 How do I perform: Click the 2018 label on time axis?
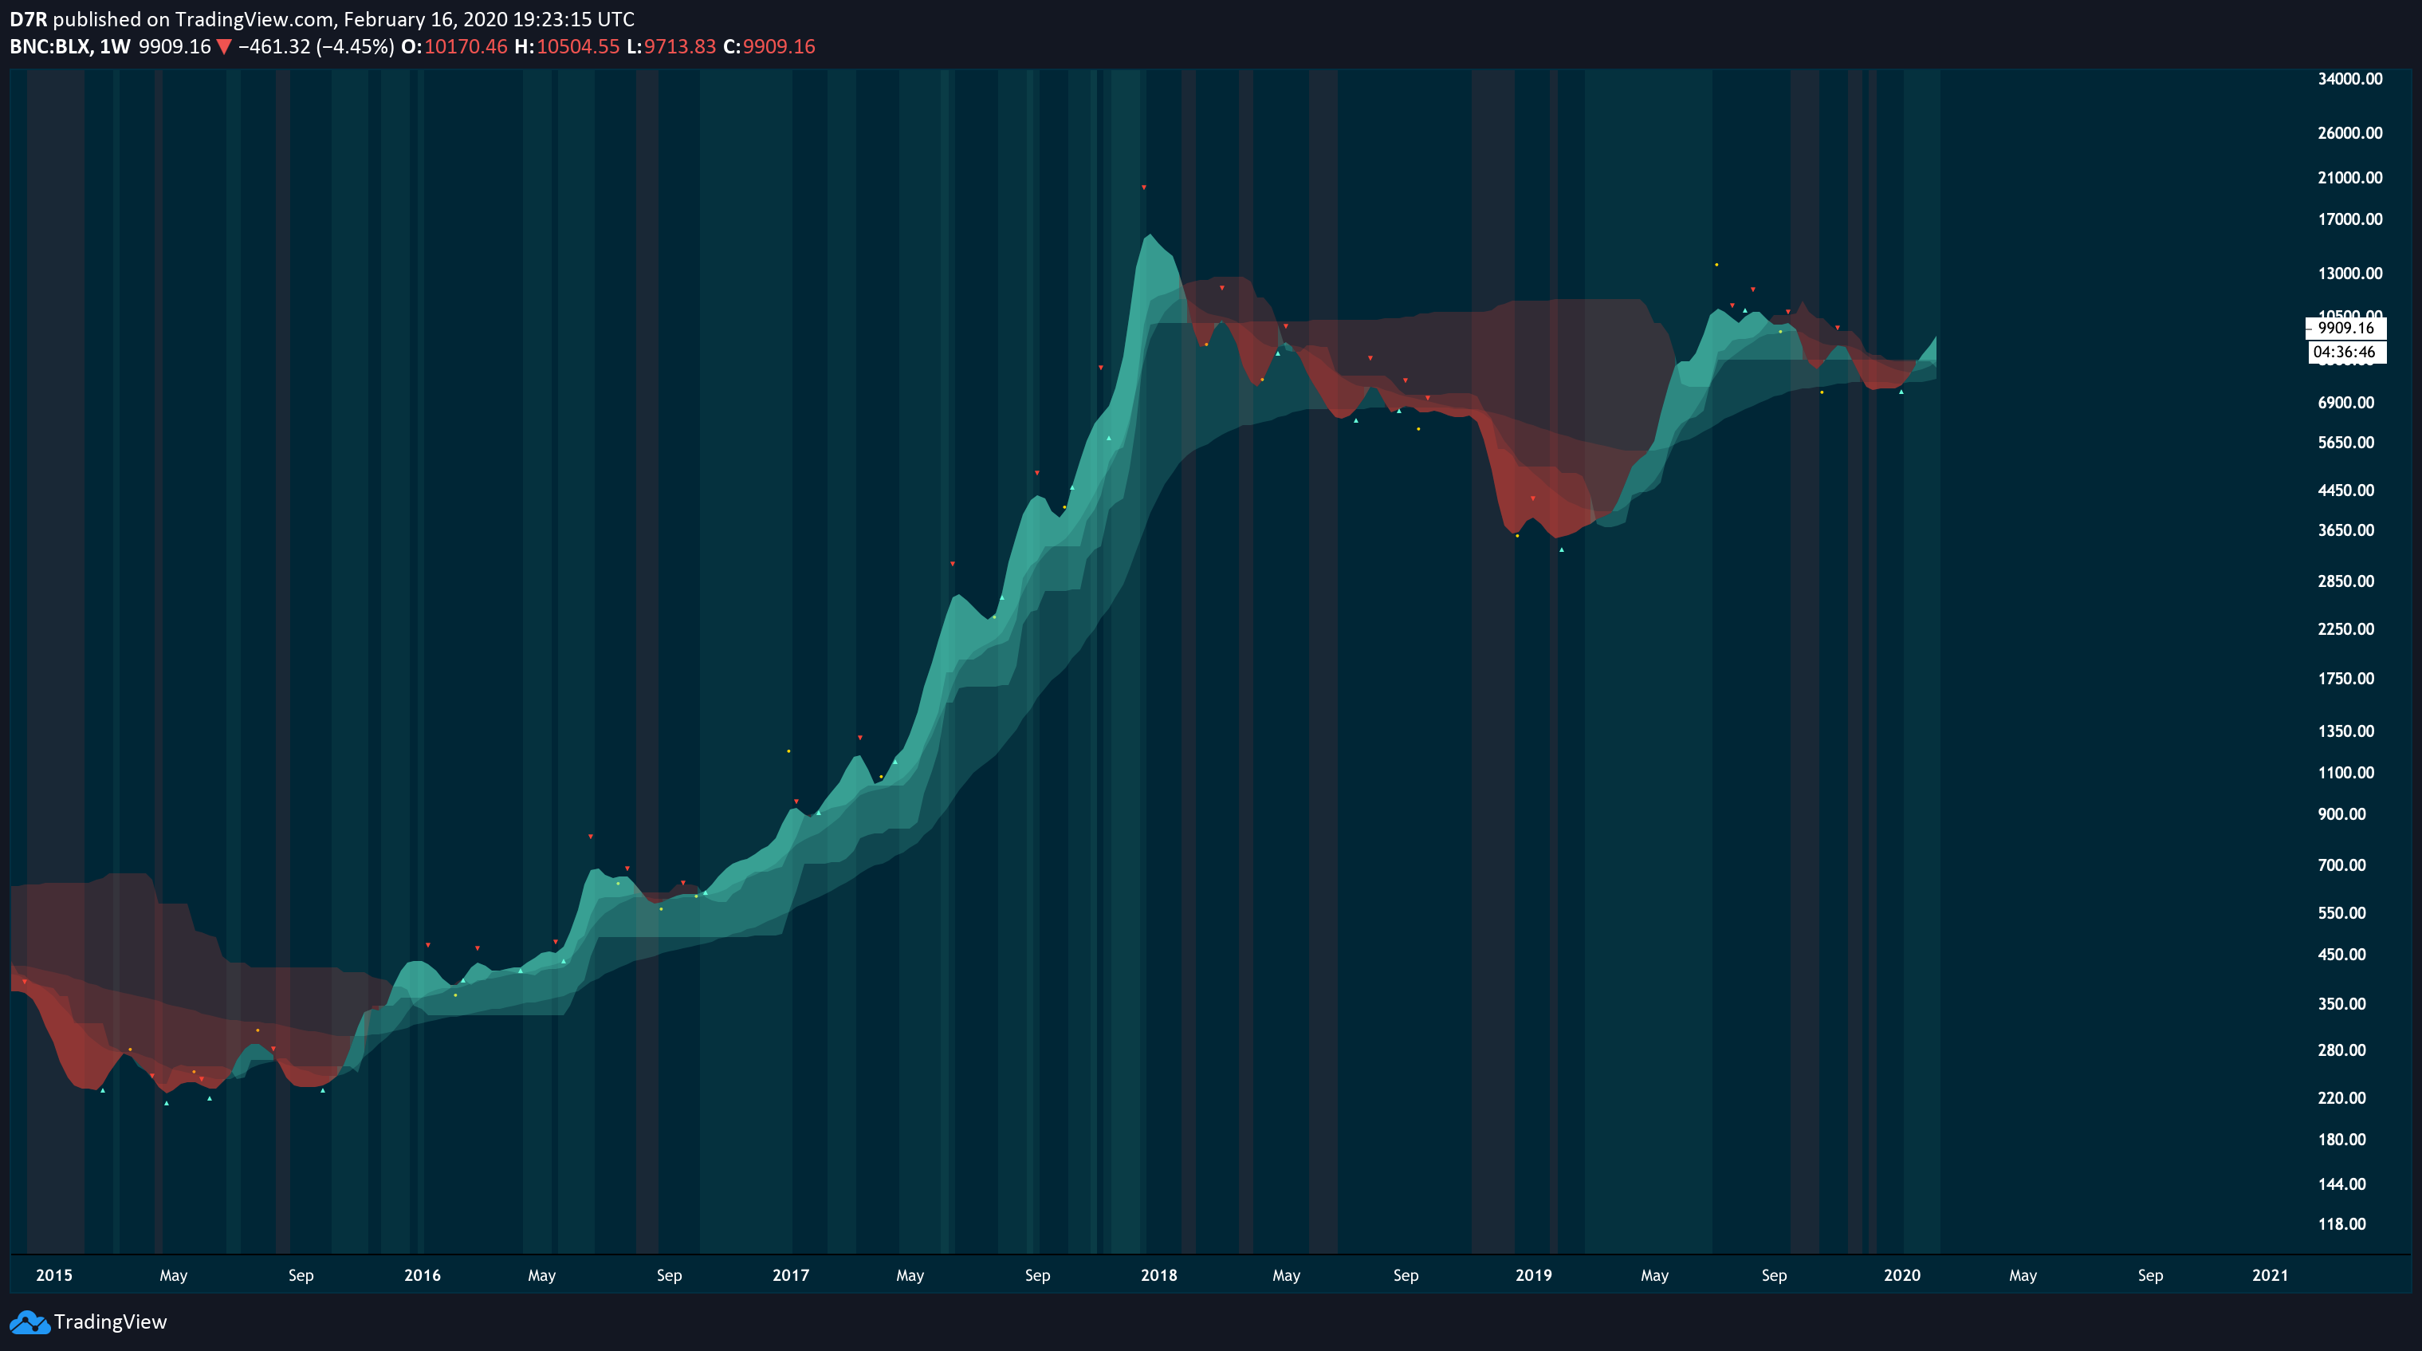click(1158, 1276)
